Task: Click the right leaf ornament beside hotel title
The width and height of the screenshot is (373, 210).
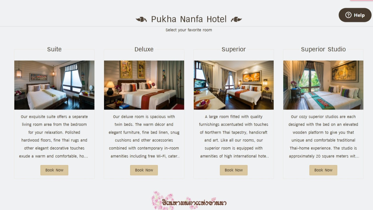Action: click(236, 20)
